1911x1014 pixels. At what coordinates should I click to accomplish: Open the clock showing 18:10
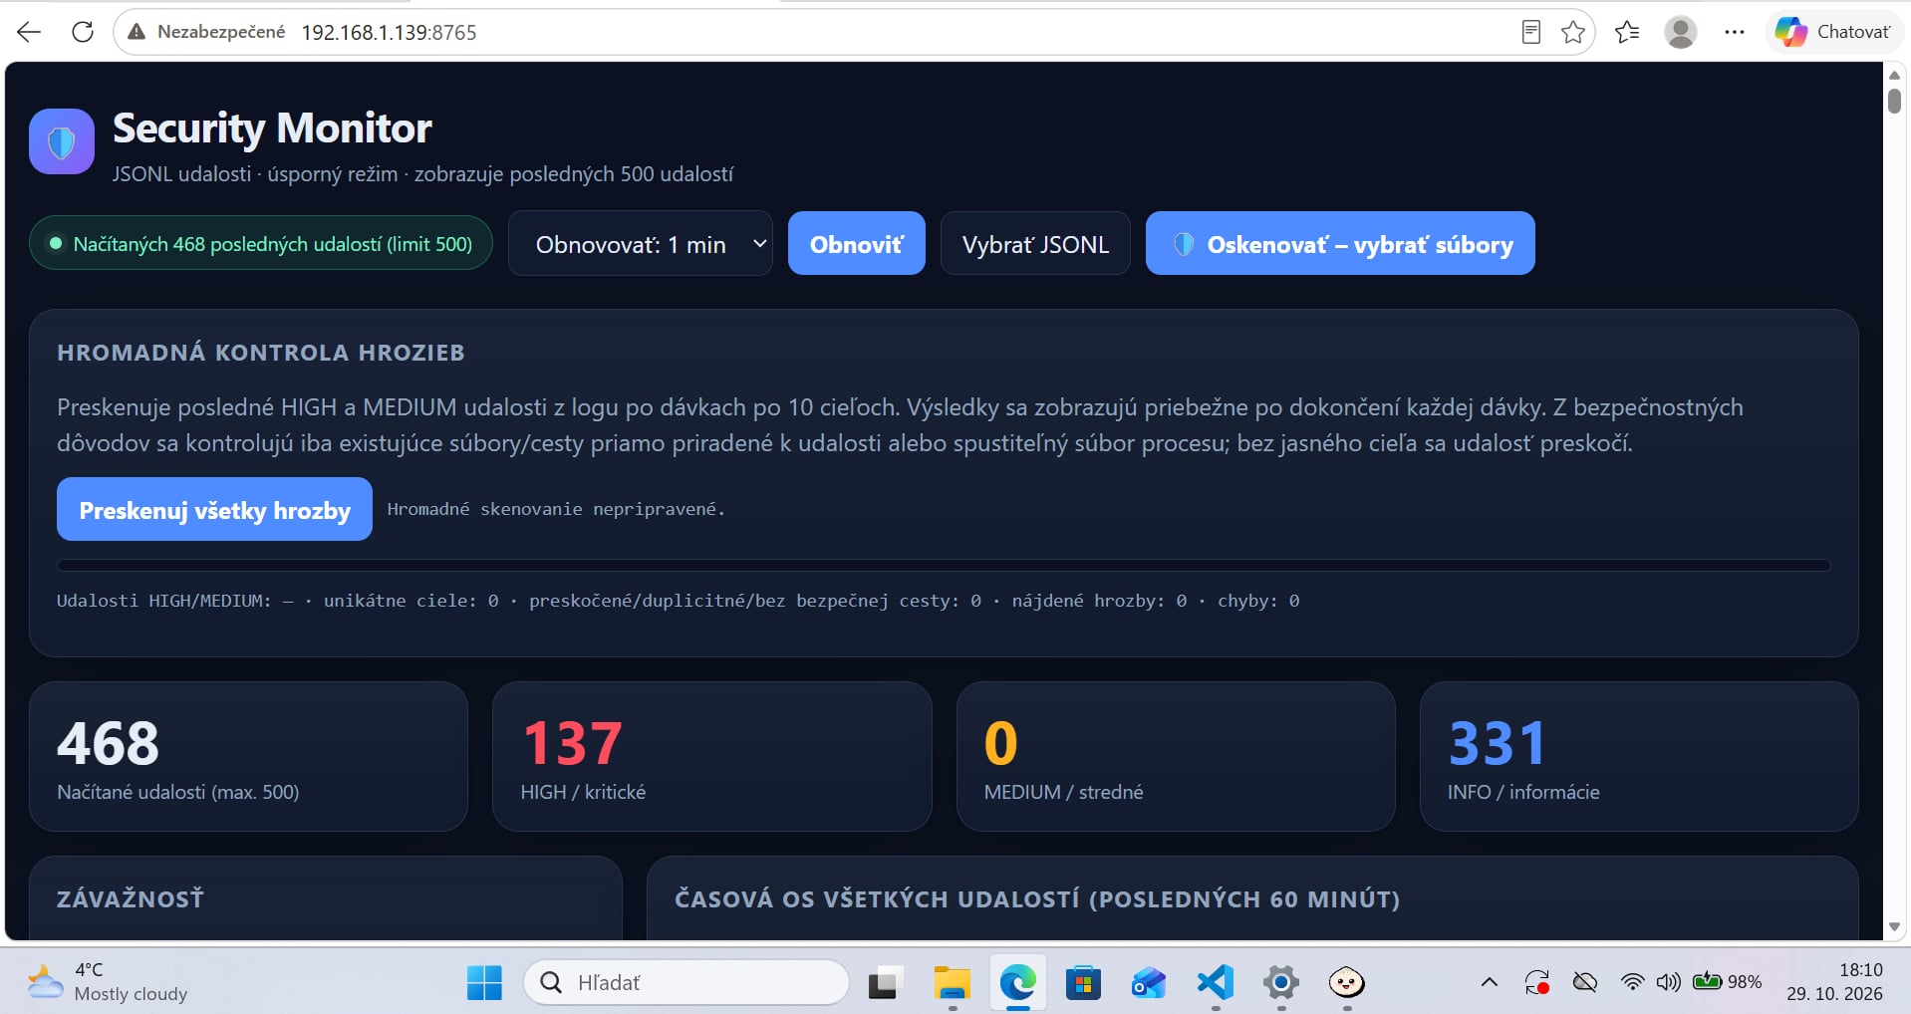[1834, 982]
